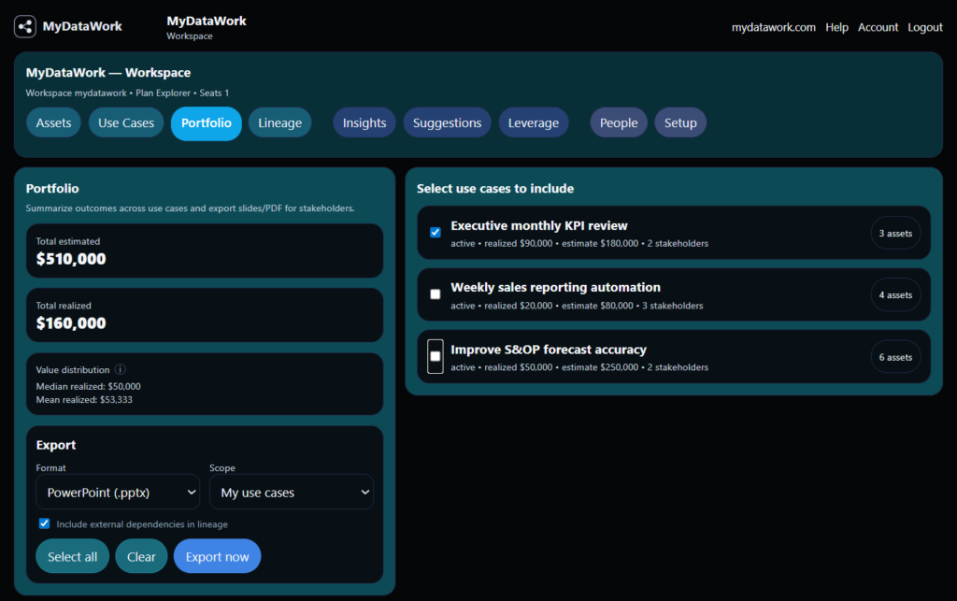
Task: Click the 6 assets badge
Action: click(x=895, y=357)
